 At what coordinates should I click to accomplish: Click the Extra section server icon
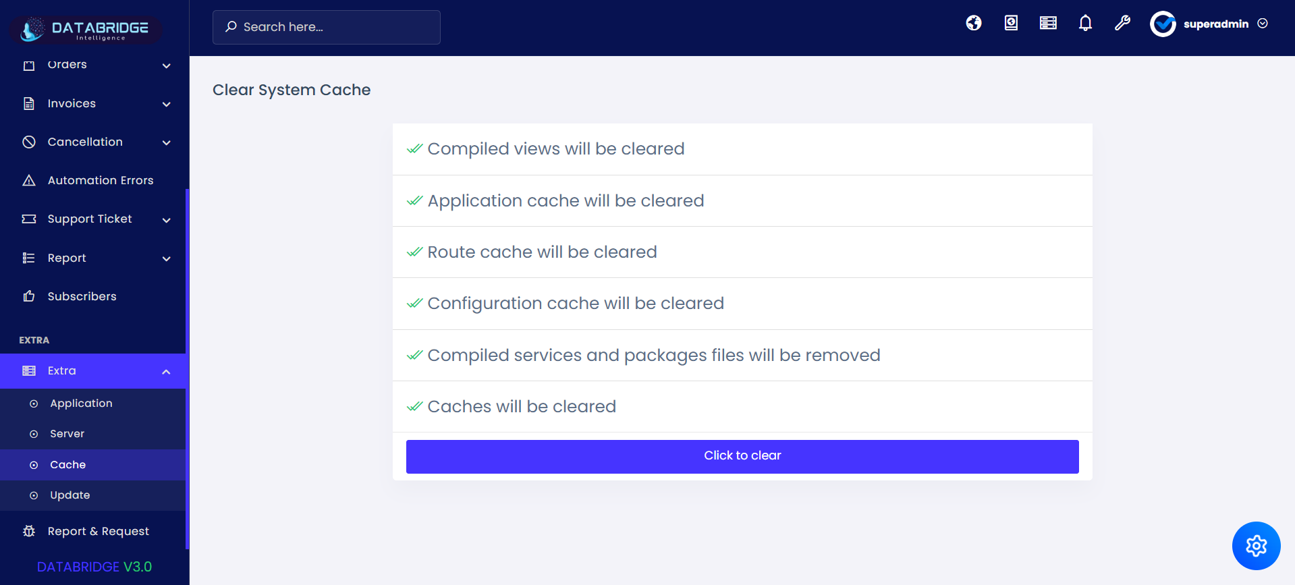coord(29,370)
